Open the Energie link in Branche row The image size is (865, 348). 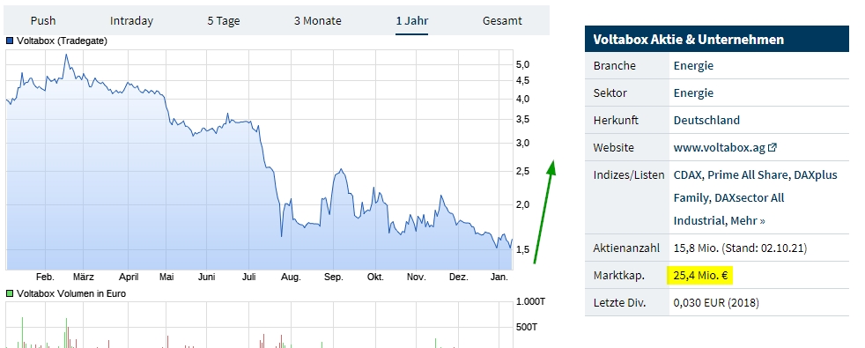[693, 65]
